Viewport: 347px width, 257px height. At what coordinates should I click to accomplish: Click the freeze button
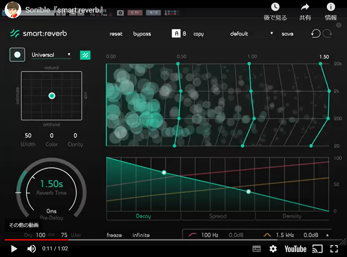click(114, 235)
